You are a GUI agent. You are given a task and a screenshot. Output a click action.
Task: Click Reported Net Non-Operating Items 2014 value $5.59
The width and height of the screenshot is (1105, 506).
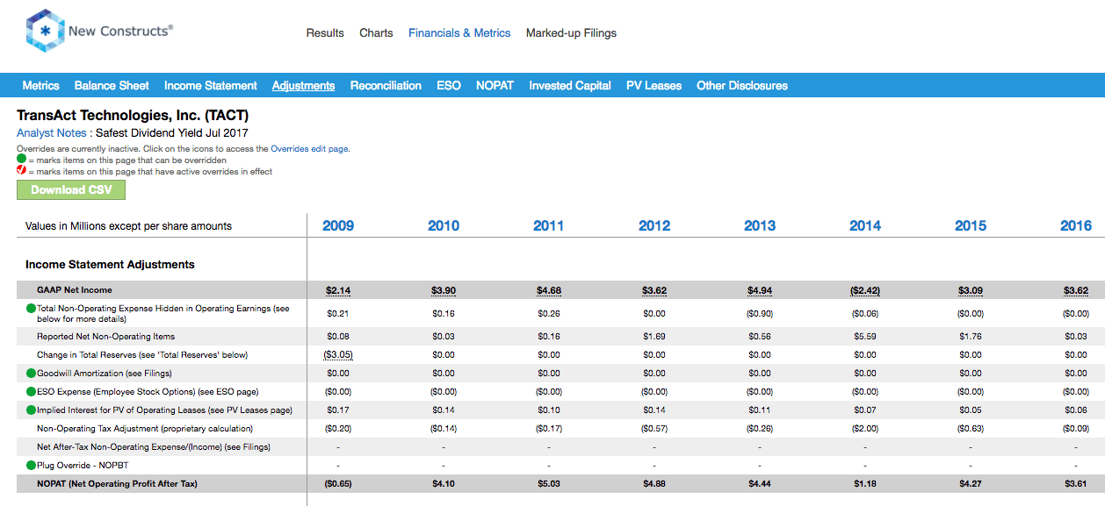pos(865,337)
